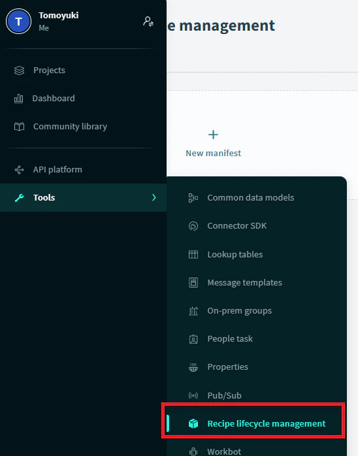The width and height of the screenshot is (358, 456).
Task: Click the Tools wrench icon
Action: pos(19,198)
